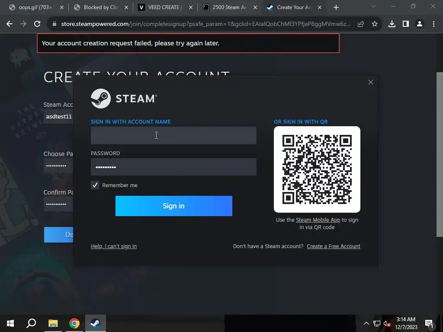Open the Chrome profile icon
The width and height of the screenshot is (443, 332).
420,24
